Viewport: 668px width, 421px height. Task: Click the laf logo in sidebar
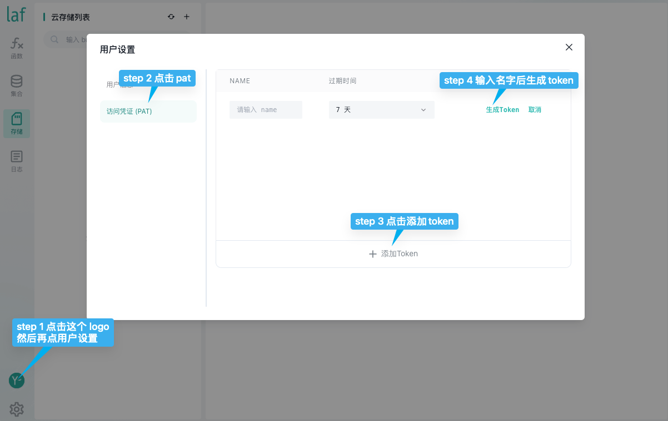16,14
